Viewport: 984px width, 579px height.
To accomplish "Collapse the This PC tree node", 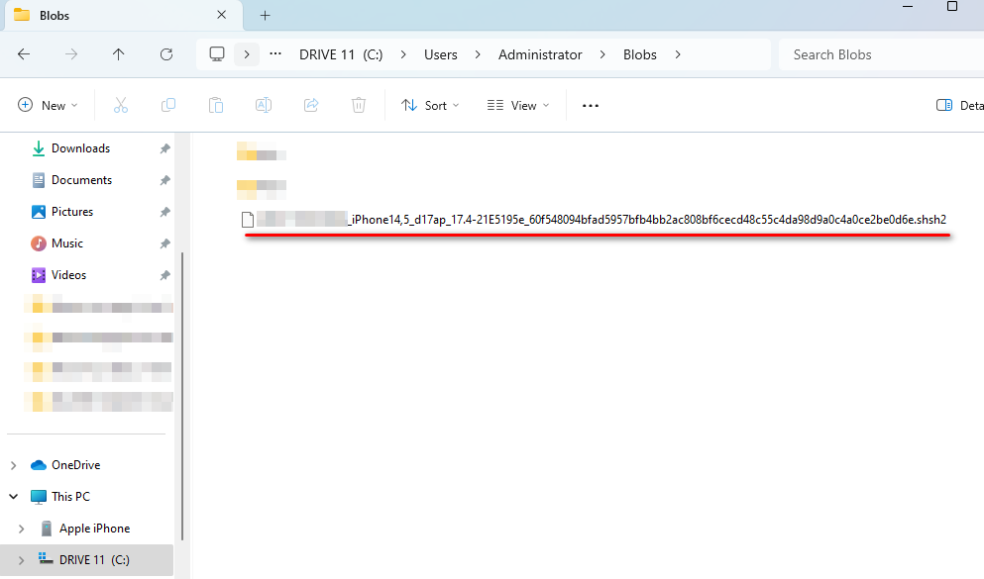I will [13, 496].
